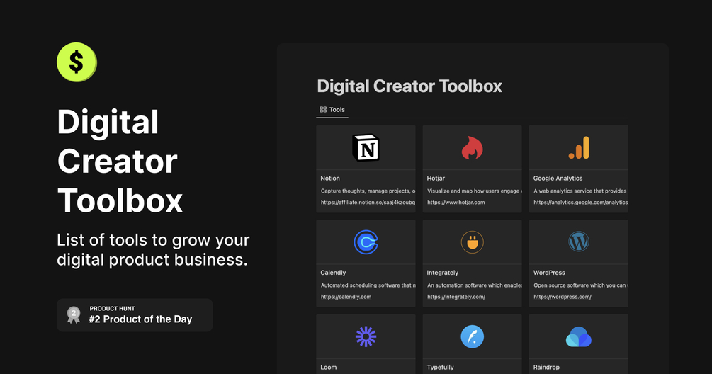This screenshot has width=712, height=374.
Task: Select the WordPress card title
Action: (549, 273)
